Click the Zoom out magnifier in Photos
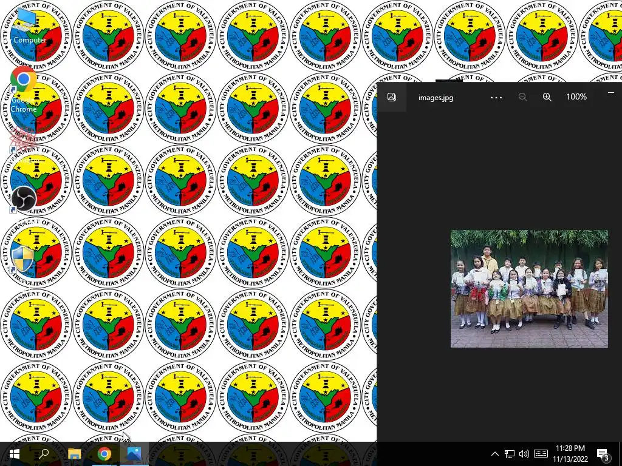This screenshot has width=622, height=466. (x=523, y=97)
